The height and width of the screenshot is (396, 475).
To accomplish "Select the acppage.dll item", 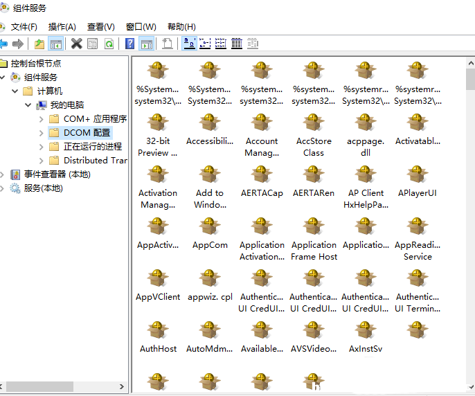I will click(366, 135).
